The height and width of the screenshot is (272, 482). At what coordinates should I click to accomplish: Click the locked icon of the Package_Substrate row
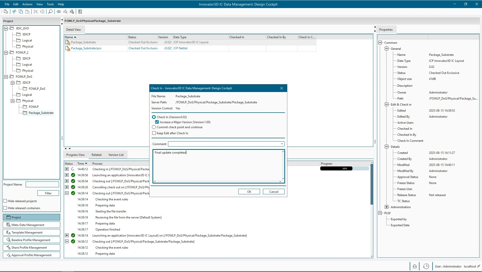pyautogui.click(x=67, y=42)
